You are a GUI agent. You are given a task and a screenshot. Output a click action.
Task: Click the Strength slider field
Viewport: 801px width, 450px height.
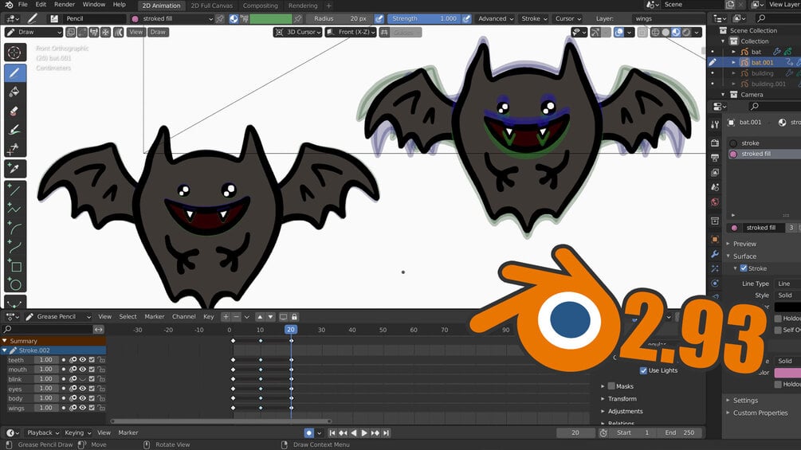(x=425, y=18)
